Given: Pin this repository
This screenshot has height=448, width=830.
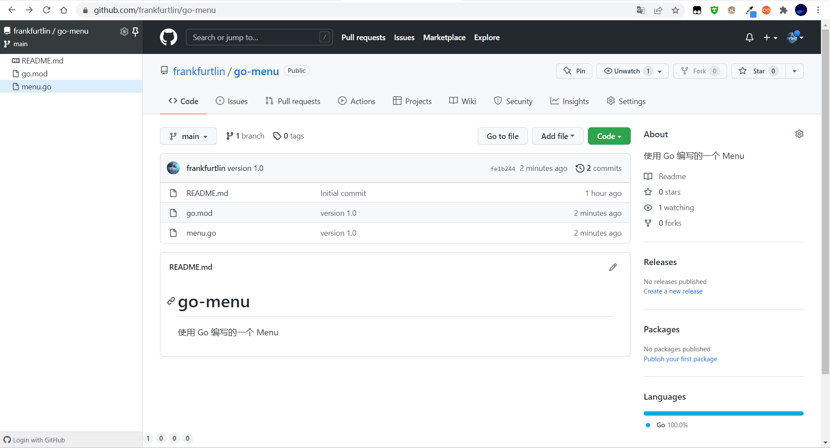Looking at the screenshot, I should pos(574,71).
